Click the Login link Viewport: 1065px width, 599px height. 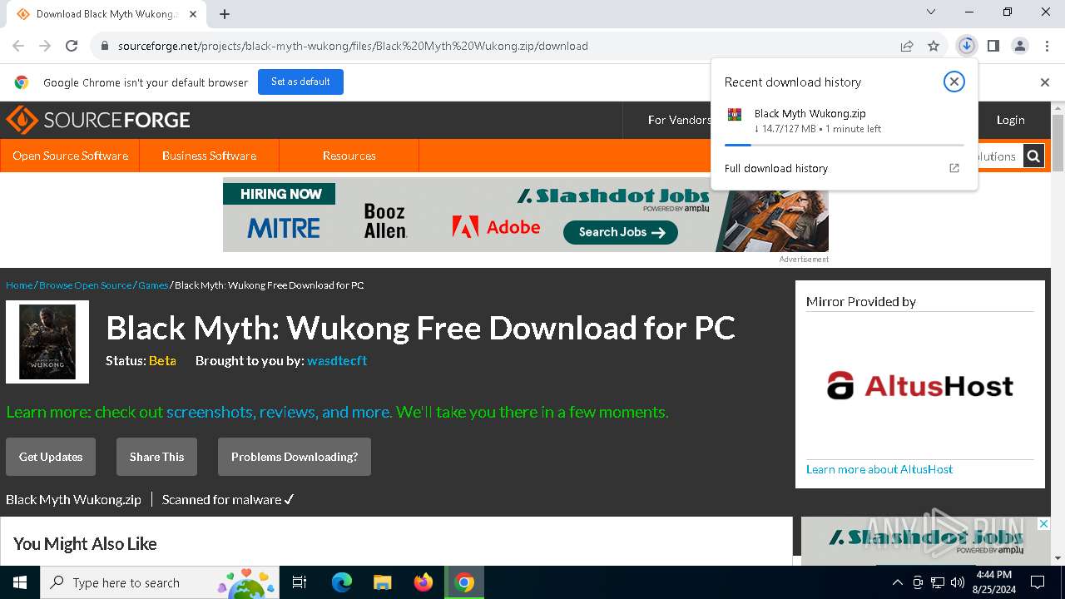[x=1011, y=120]
